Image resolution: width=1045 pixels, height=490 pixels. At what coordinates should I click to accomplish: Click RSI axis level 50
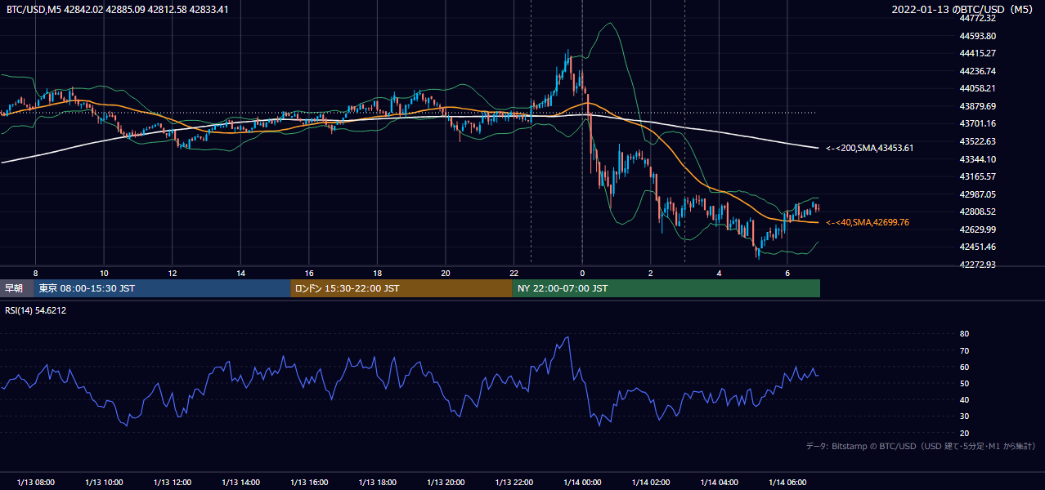(x=964, y=383)
